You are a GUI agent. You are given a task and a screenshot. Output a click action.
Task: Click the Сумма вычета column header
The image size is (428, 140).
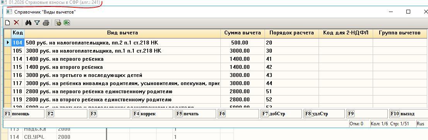click(242, 33)
